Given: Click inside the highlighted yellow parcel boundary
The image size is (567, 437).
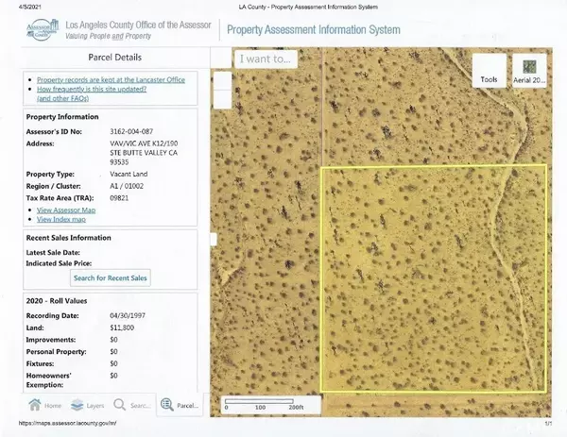Looking at the screenshot, I should [x=433, y=278].
